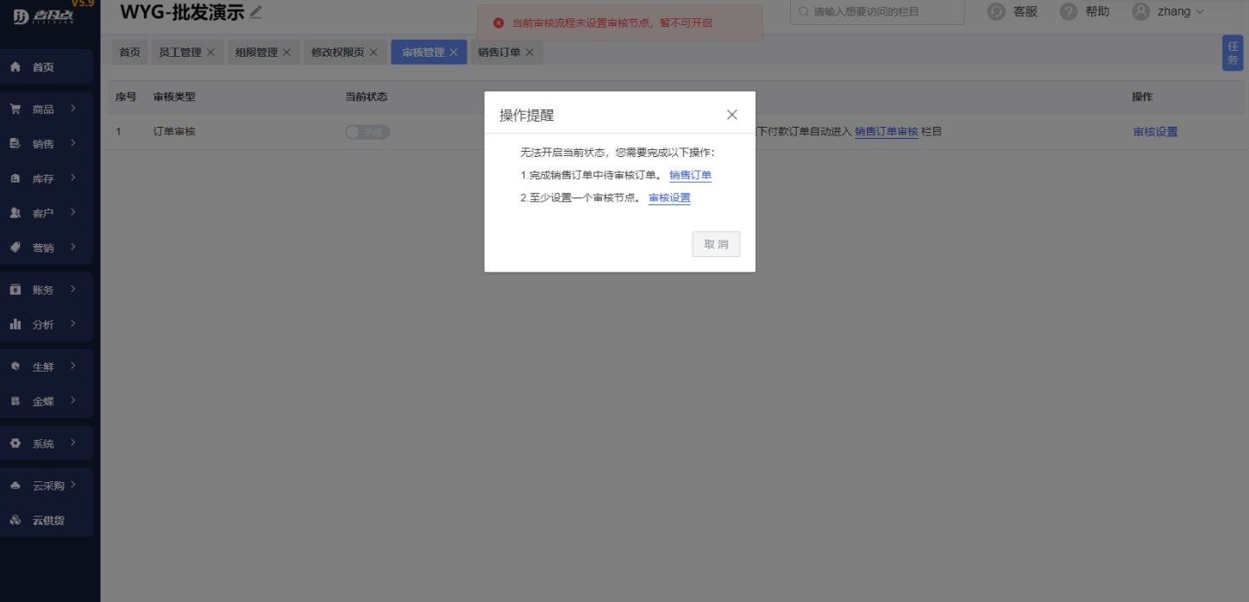Click the 分析 bar chart icon
Screen dimensions: 1249x602
(16, 324)
